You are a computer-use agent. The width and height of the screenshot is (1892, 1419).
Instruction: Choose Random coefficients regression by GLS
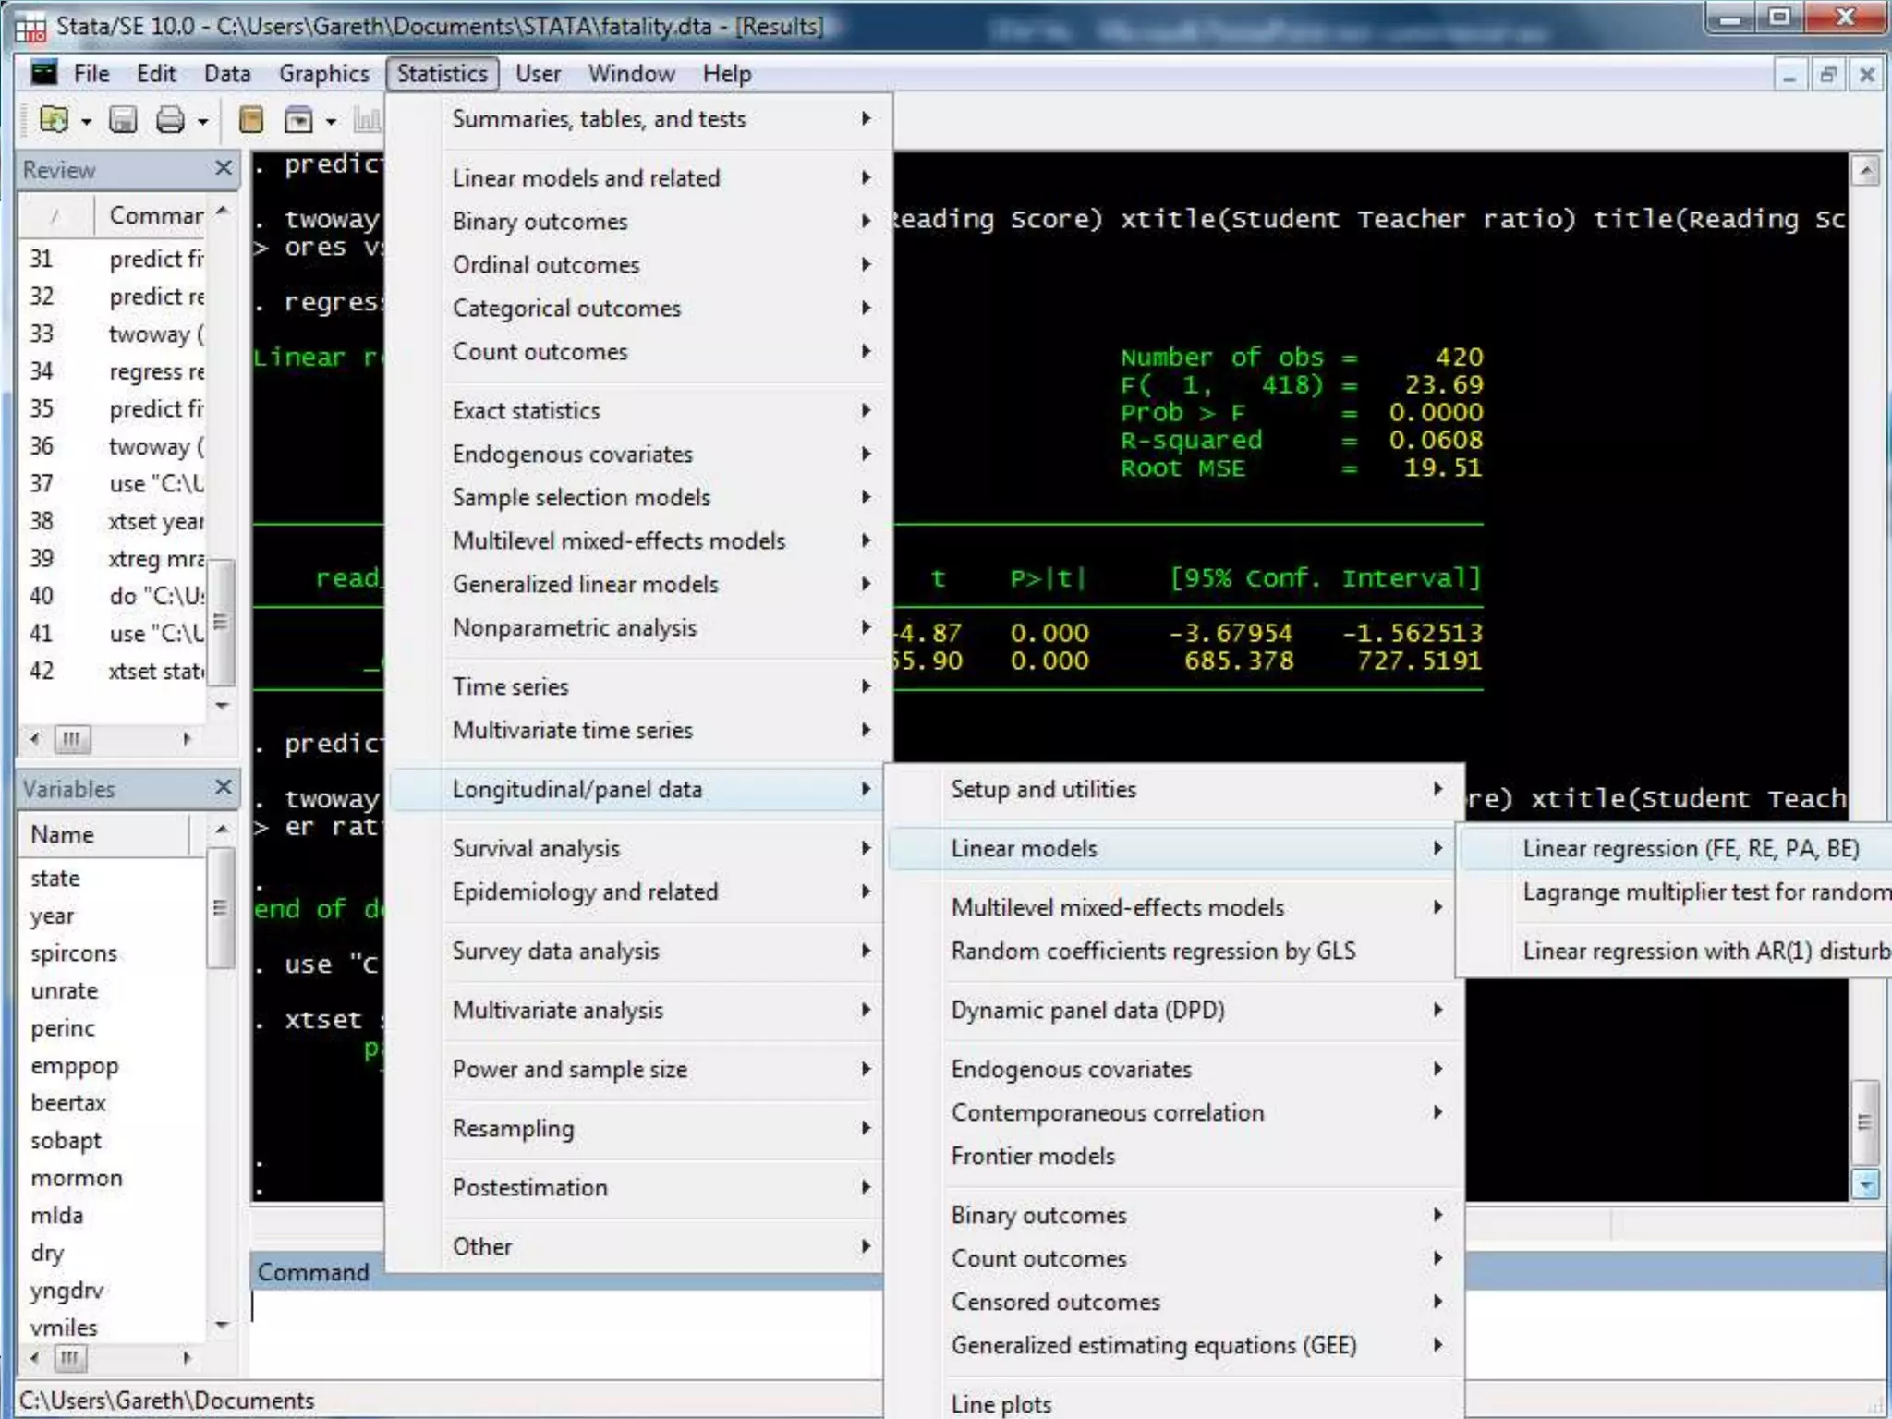pyautogui.click(x=1153, y=951)
